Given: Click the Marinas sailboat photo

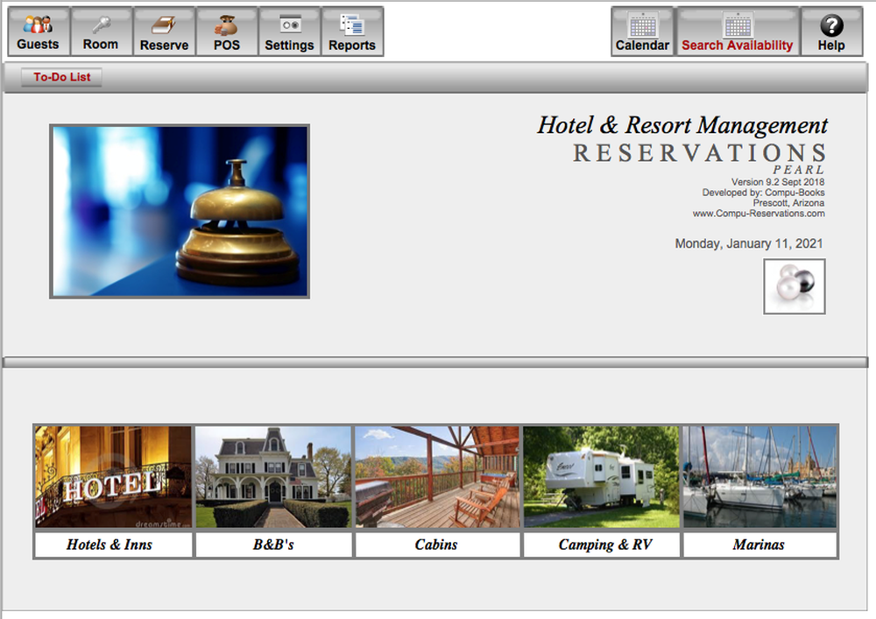Looking at the screenshot, I should (759, 476).
